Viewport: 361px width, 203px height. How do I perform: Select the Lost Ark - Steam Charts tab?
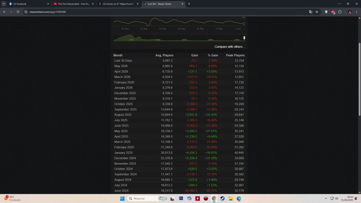pyautogui.click(x=163, y=4)
